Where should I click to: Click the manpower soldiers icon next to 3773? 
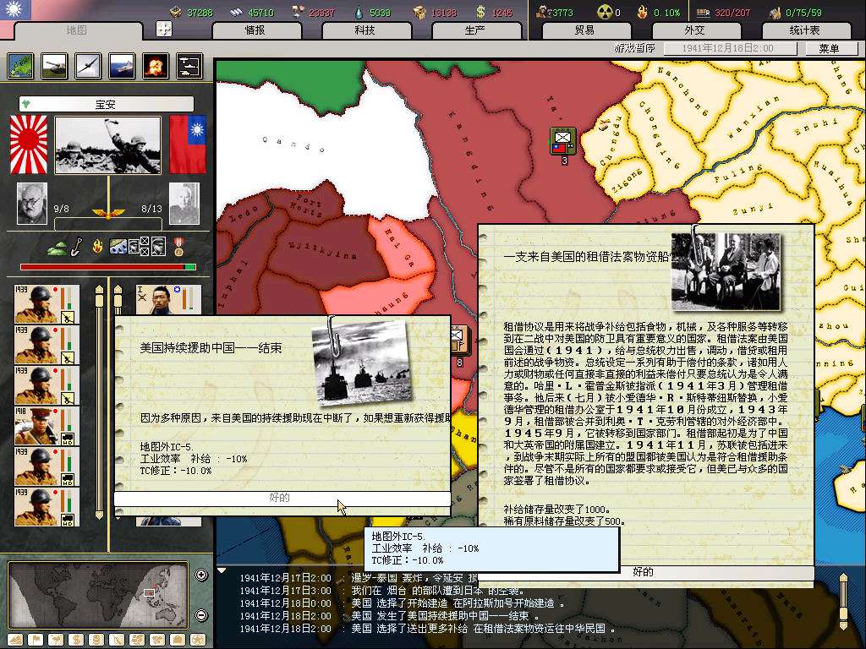[x=542, y=12]
